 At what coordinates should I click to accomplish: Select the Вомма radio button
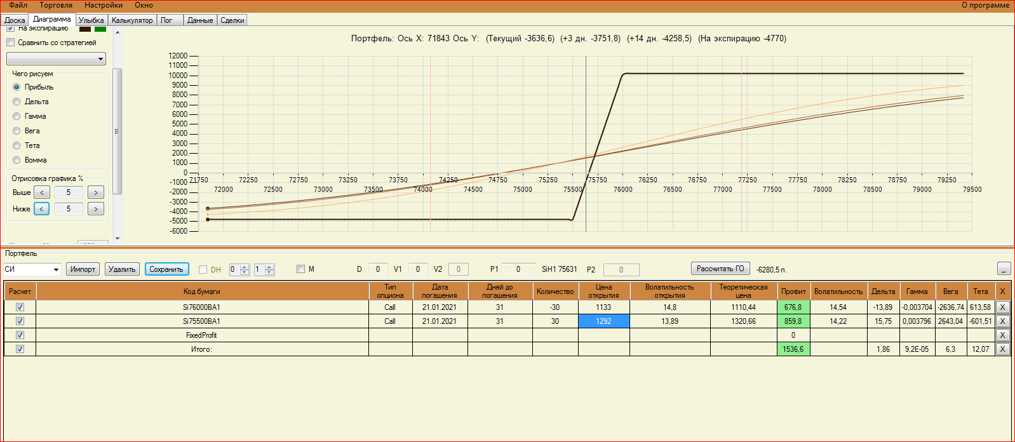[17, 160]
